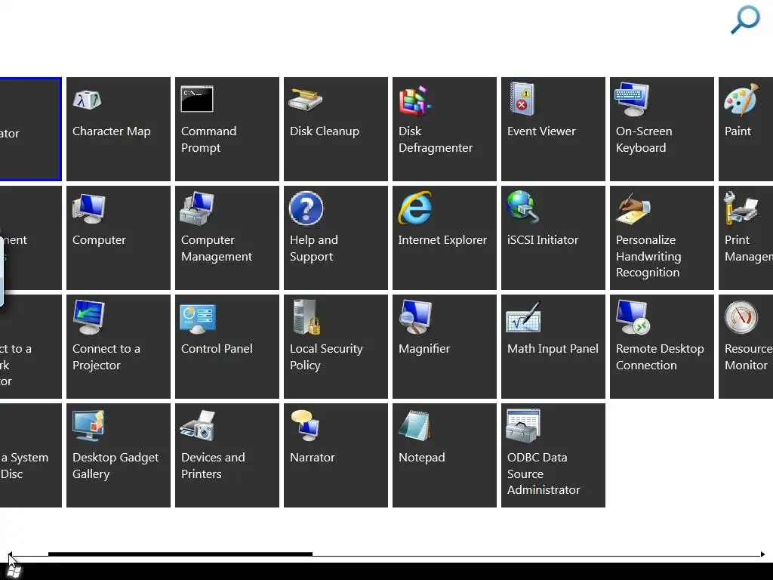The width and height of the screenshot is (773, 580).
Task: Launch Internet Explorer icon
Action: pos(415,208)
